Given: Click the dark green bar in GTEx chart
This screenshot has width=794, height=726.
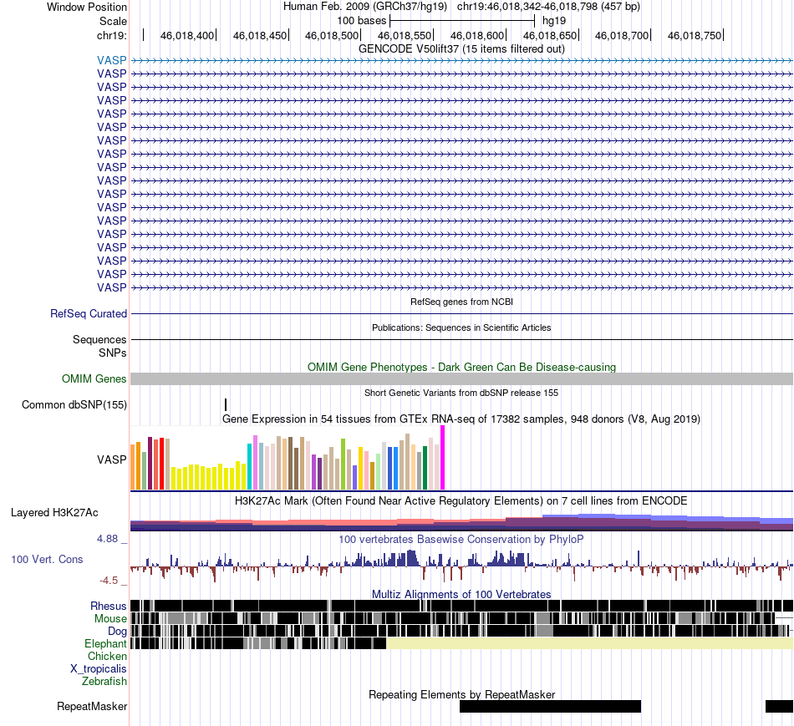Looking at the screenshot, I should click(x=425, y=468).
